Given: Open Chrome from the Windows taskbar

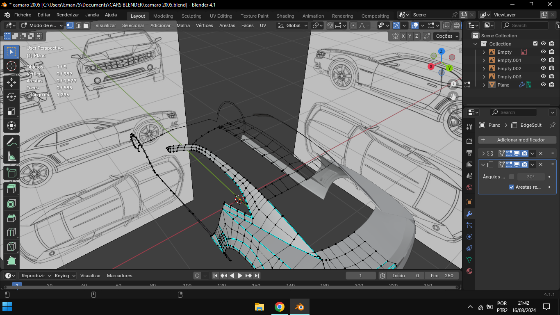Looking at the screenshot, I should coord(280,307).
